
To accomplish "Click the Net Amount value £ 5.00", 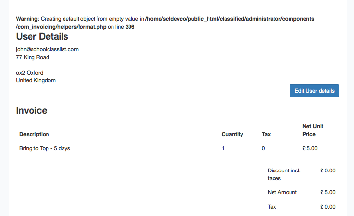I will pyautogui.click(x=328, y=192).
